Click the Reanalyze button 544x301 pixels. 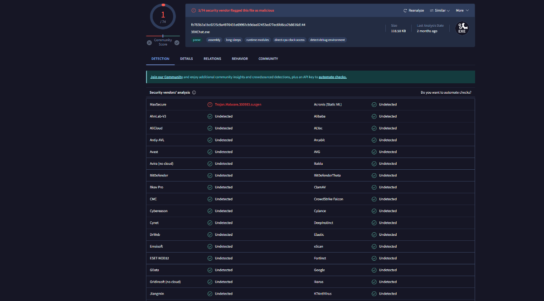[414, 10]
